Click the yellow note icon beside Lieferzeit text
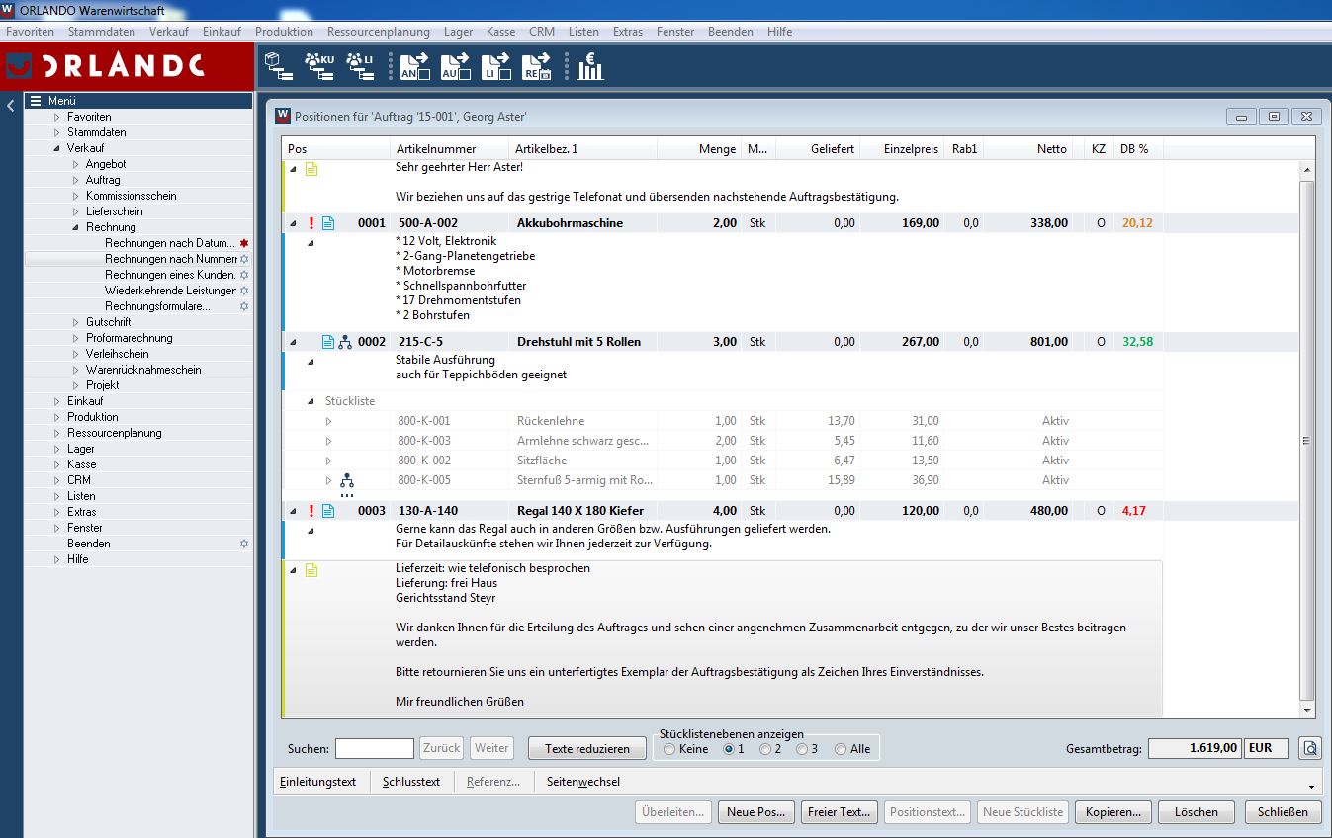1332x838 pixels. [311, 569]
